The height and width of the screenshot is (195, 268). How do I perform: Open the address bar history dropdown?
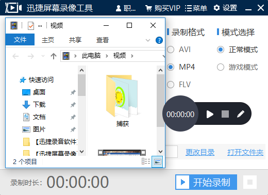(163, 56)
